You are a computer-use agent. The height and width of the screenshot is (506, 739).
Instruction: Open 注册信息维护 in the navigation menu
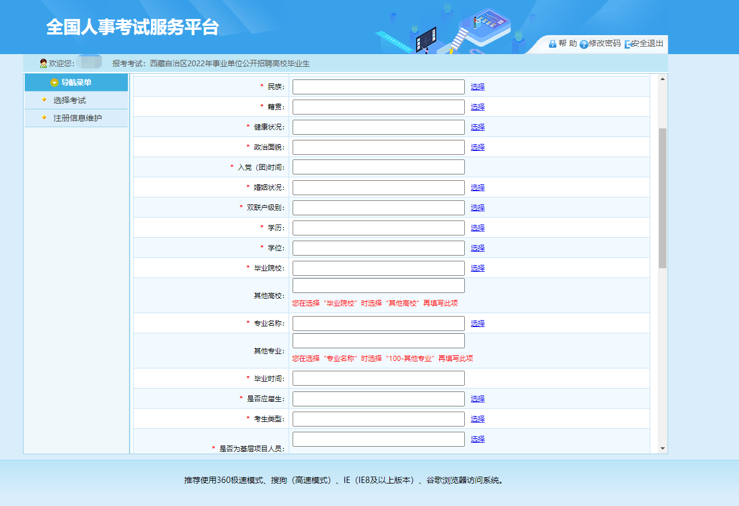tap(78, 118)
